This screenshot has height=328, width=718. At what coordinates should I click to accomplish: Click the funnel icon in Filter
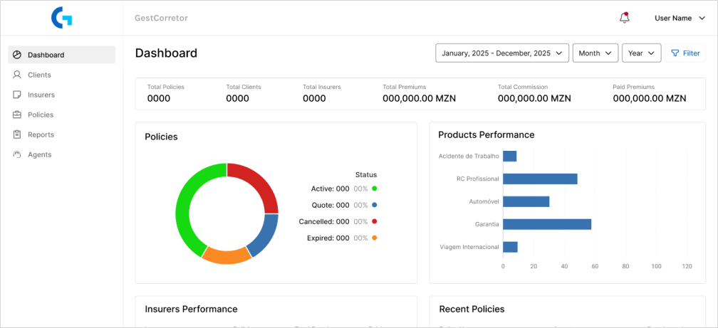tap(675, 53)
